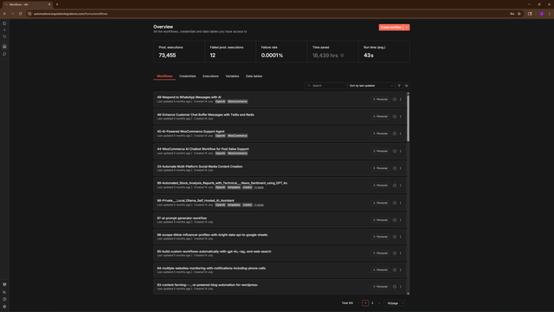This screenshot has width=554, height=312.
Task: Open workflow 49-Respond to WhatsApp Messages with AI
Action: [x=190, y=97]
